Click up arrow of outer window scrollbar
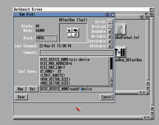The height and width of the screenshot is (125, 159). click(152, 108)
